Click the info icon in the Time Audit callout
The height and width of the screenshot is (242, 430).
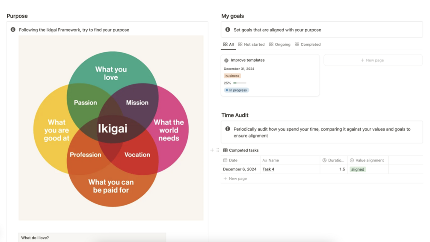pyautogui.click(x=228, y=129)
